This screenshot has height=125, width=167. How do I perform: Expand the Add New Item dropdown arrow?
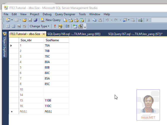click(20, 20)
